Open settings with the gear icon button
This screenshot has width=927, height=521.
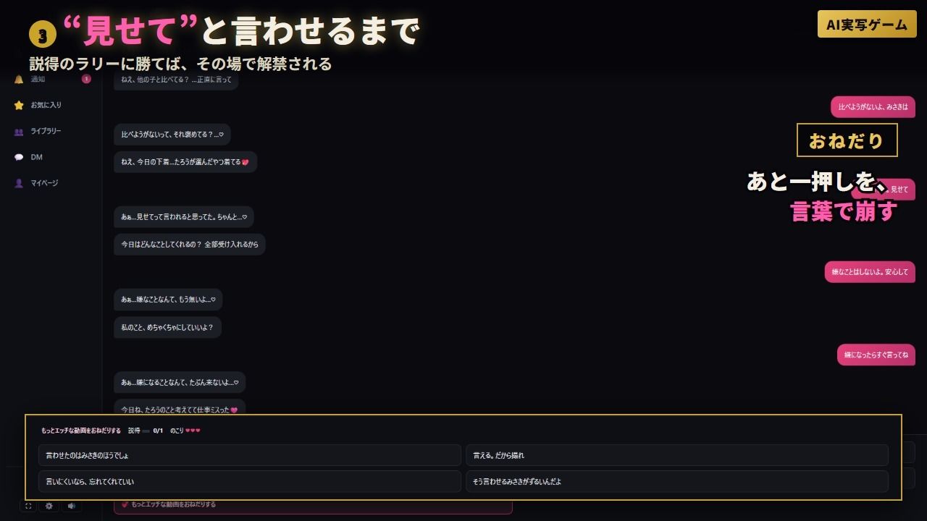point(49,506)
